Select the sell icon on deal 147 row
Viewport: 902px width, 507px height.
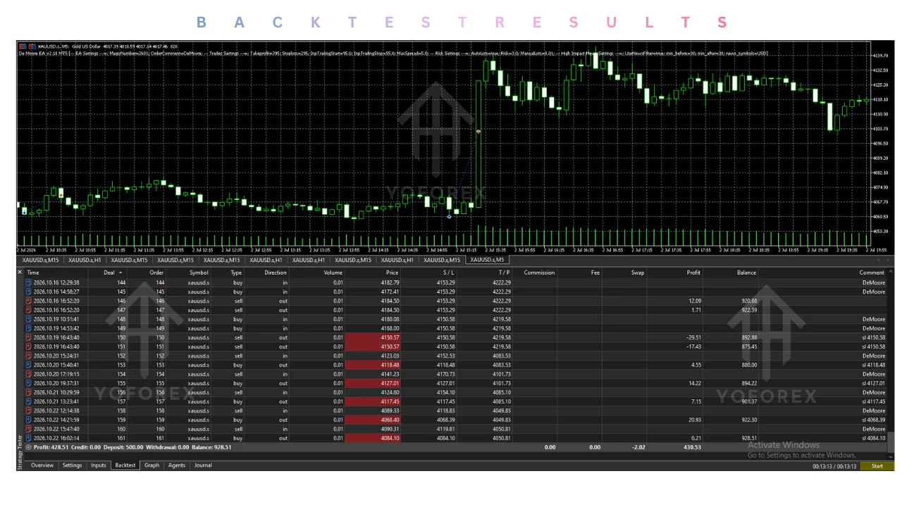pyautogui.click(x=28, y=310)
